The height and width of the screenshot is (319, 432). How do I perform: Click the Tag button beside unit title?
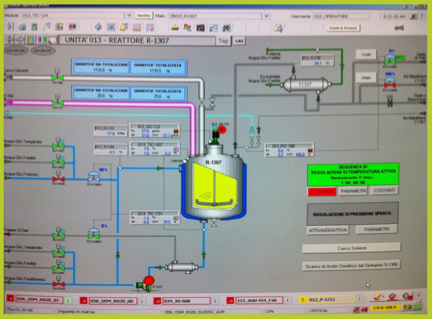tap(223, 41)
